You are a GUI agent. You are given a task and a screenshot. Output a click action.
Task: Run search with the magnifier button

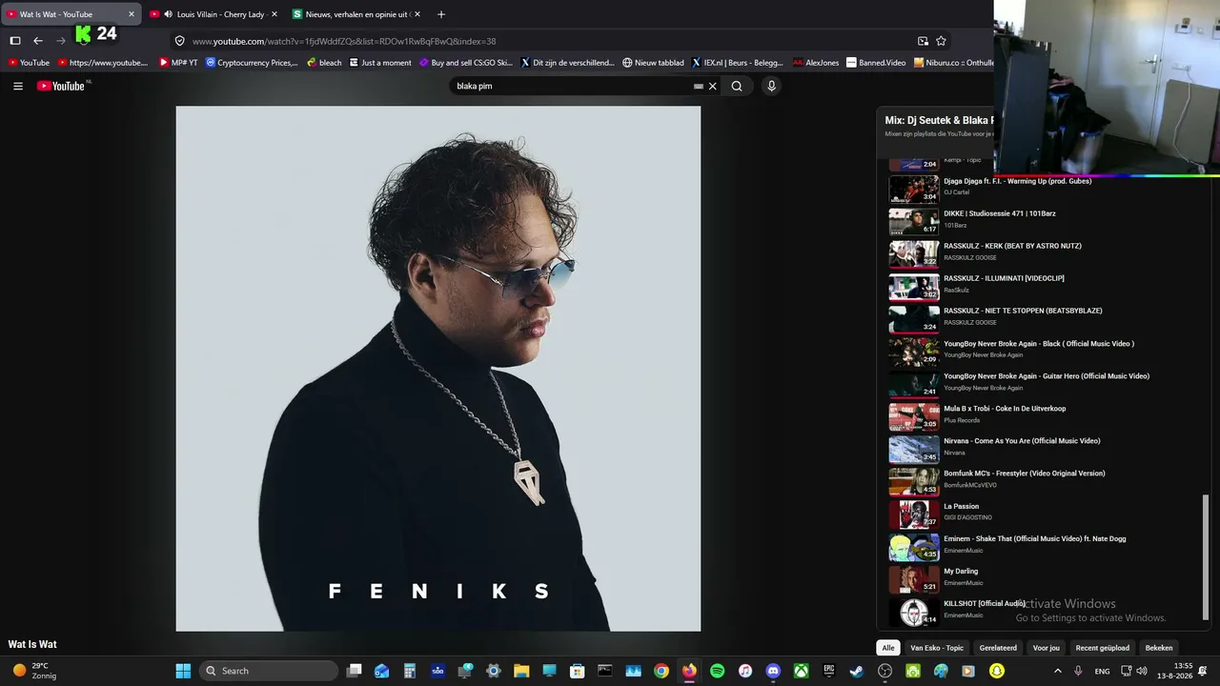[x=737, y=86]
